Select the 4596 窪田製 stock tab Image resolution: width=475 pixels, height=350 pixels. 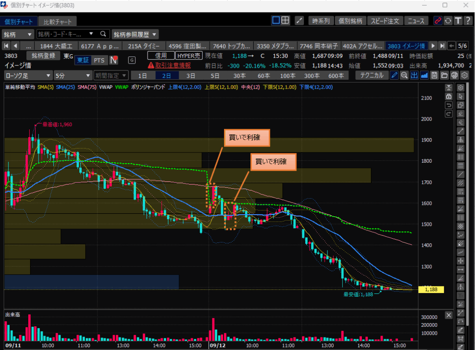click(187, 46)
